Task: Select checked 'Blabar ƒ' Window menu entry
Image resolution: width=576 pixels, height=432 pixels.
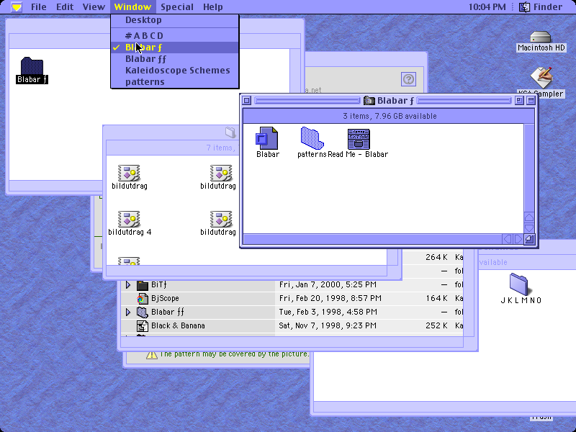Action: pyautogui.click(x=175, y=48)
